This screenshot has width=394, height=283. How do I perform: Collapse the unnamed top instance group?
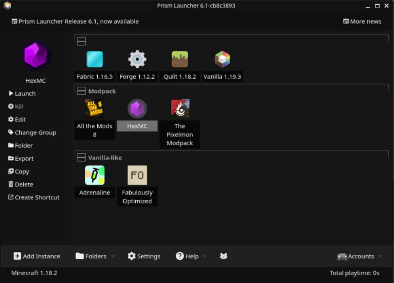[x=81, y=41]
